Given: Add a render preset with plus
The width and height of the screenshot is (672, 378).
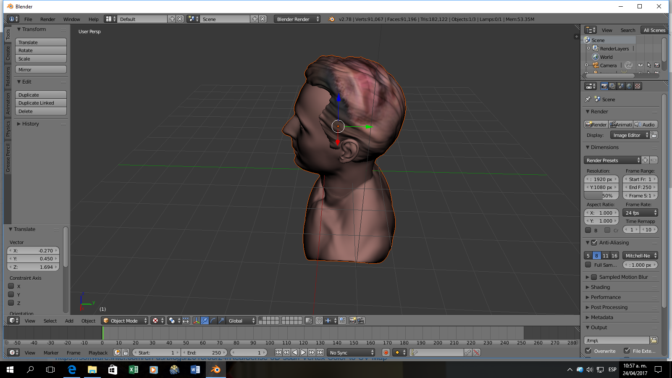Looking at the screenshot, I should click(645, 160).
